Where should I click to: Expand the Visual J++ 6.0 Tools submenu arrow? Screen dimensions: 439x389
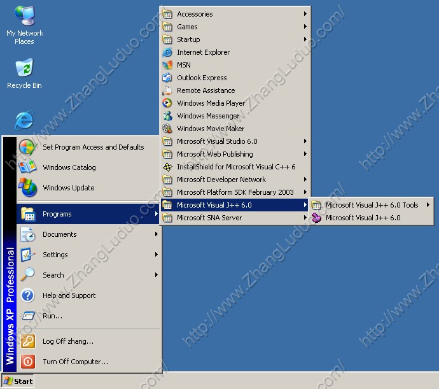pyautogui.click(x=428, y=205)
